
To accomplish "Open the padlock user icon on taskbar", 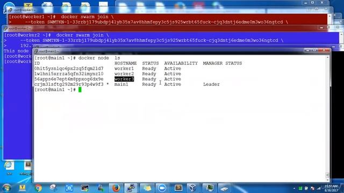I will point(101,188).
